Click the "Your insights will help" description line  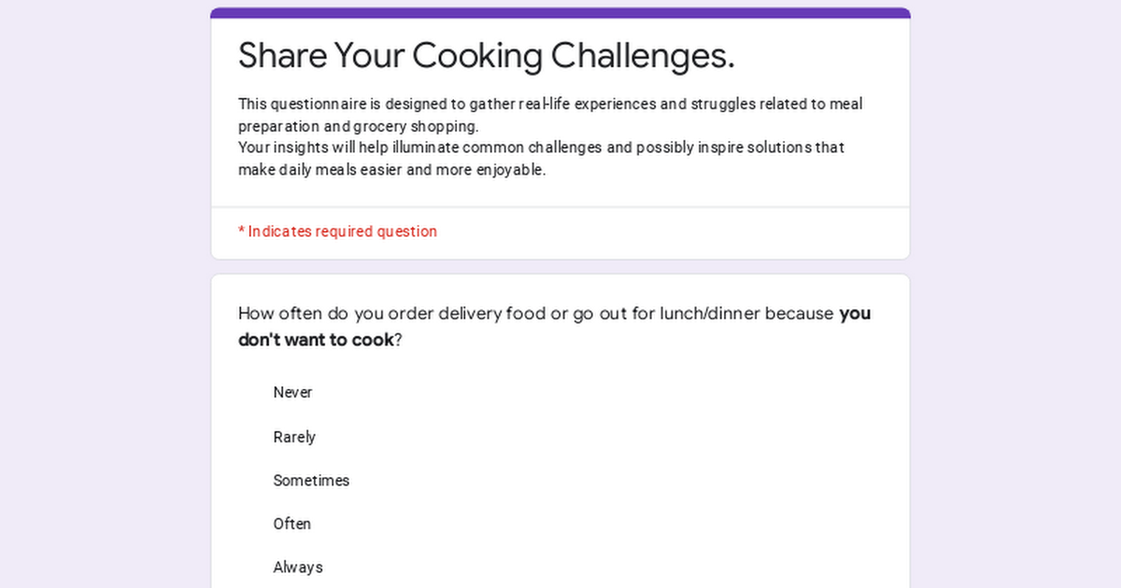541,147
